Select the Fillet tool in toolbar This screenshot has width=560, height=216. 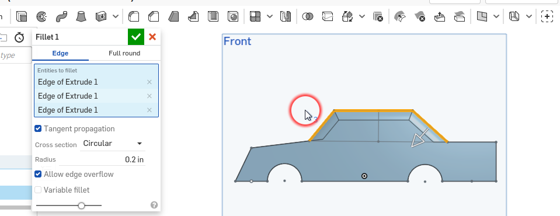click(x=134, y=16)
